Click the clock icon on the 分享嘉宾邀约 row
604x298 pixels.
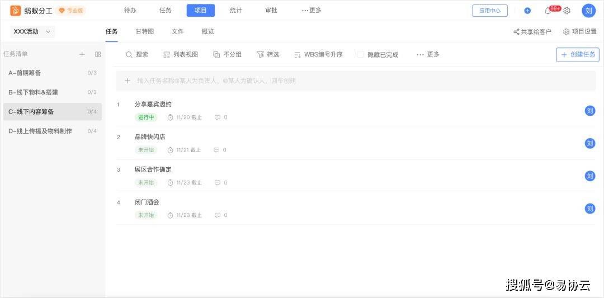pos(170,117)
